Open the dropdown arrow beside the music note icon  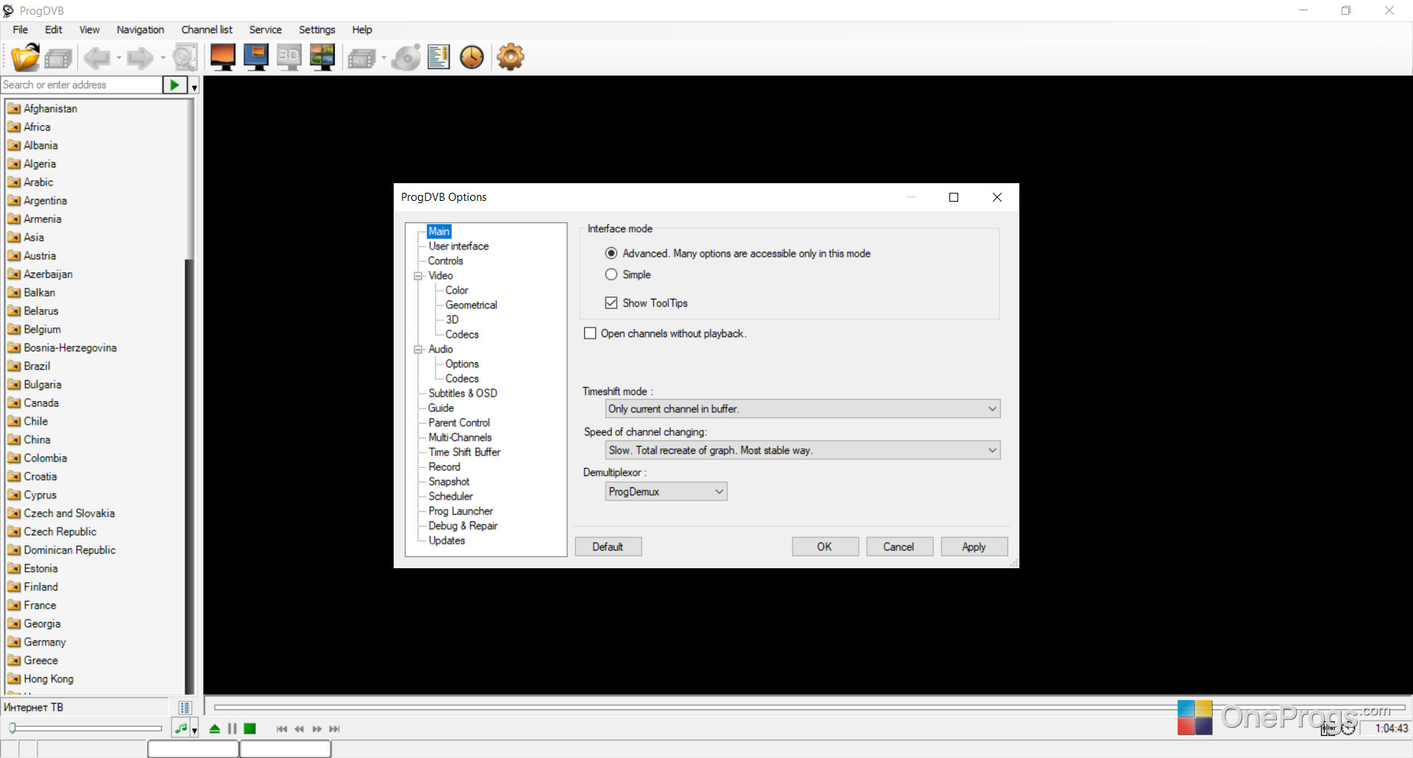pyautogui.click(x=194, y=731)
